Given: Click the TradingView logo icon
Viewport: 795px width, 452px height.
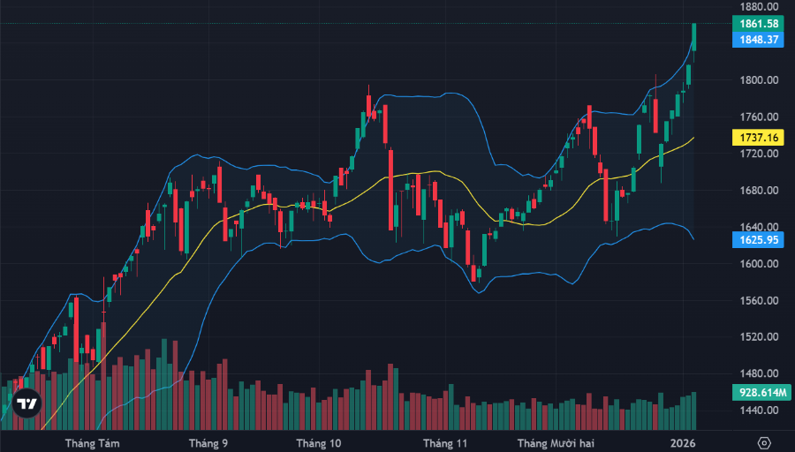Looking at the screenshot, I should tap(27, 403).
